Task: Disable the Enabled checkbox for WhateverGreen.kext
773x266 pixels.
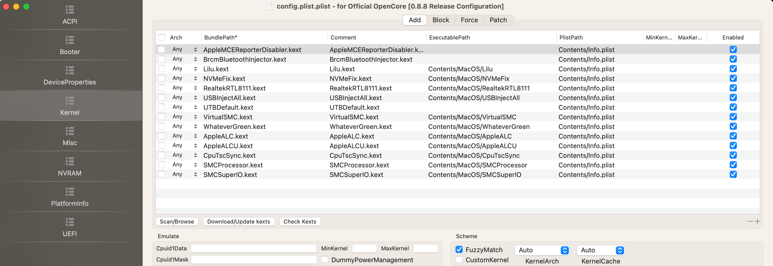Action: click(733, 126)
